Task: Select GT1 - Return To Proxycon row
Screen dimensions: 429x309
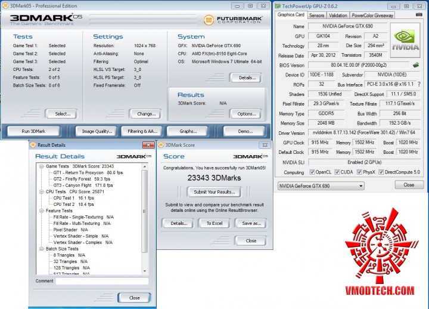Action: [x=88, y=172]
